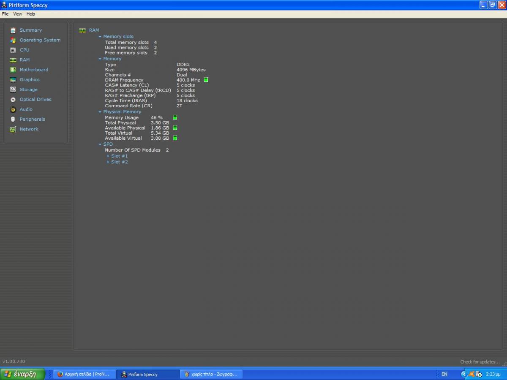Open the File menu
The image size is (507, 380).
(x=5, y=14)
